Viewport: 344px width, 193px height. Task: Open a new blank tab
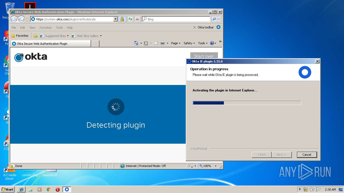(x=95, y=43)
